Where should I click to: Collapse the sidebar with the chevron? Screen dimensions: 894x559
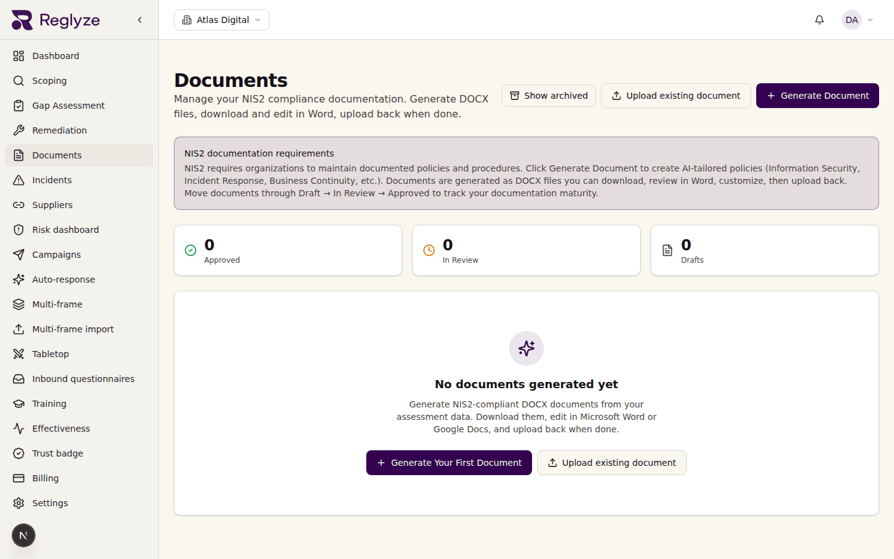140,20
